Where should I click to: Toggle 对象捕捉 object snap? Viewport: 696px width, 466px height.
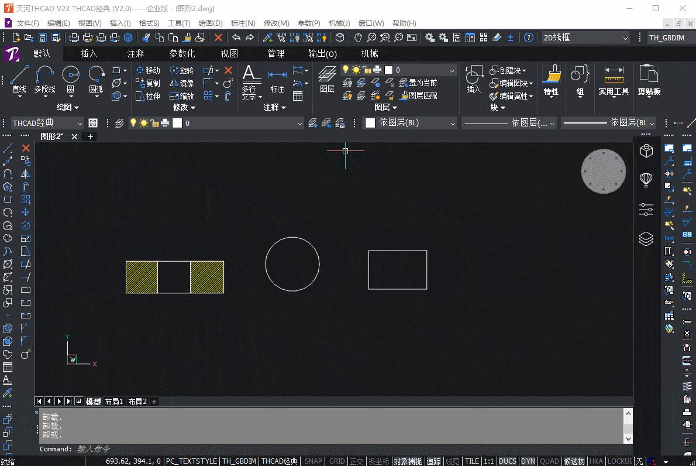(408, 461)
